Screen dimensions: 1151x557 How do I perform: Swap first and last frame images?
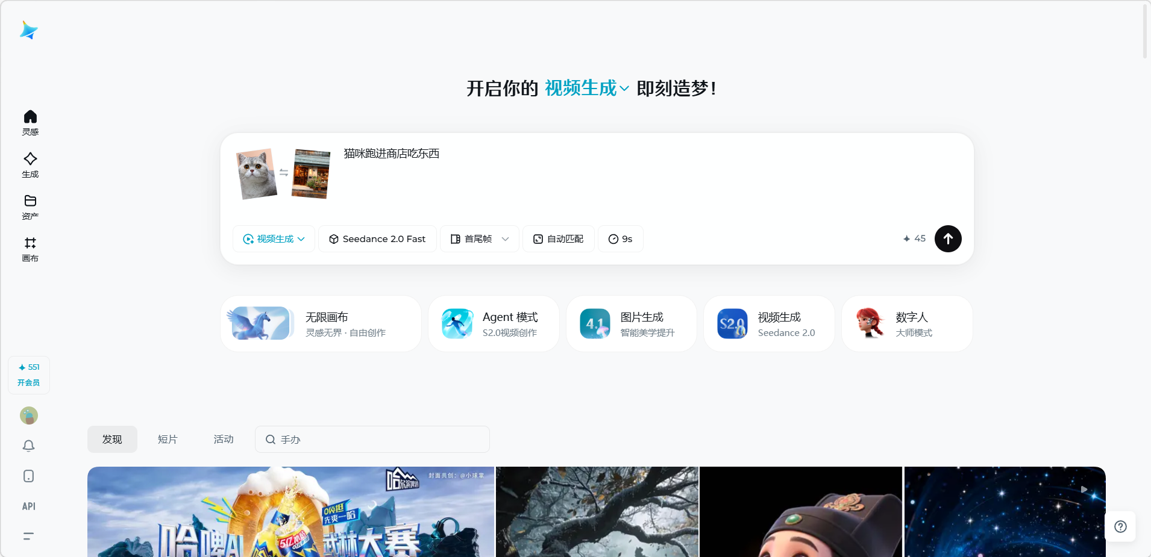coord(284,173)
